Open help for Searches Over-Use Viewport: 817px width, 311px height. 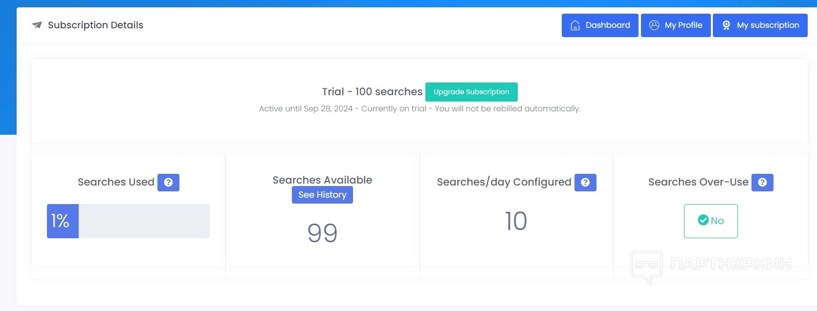tap(762, 182)
